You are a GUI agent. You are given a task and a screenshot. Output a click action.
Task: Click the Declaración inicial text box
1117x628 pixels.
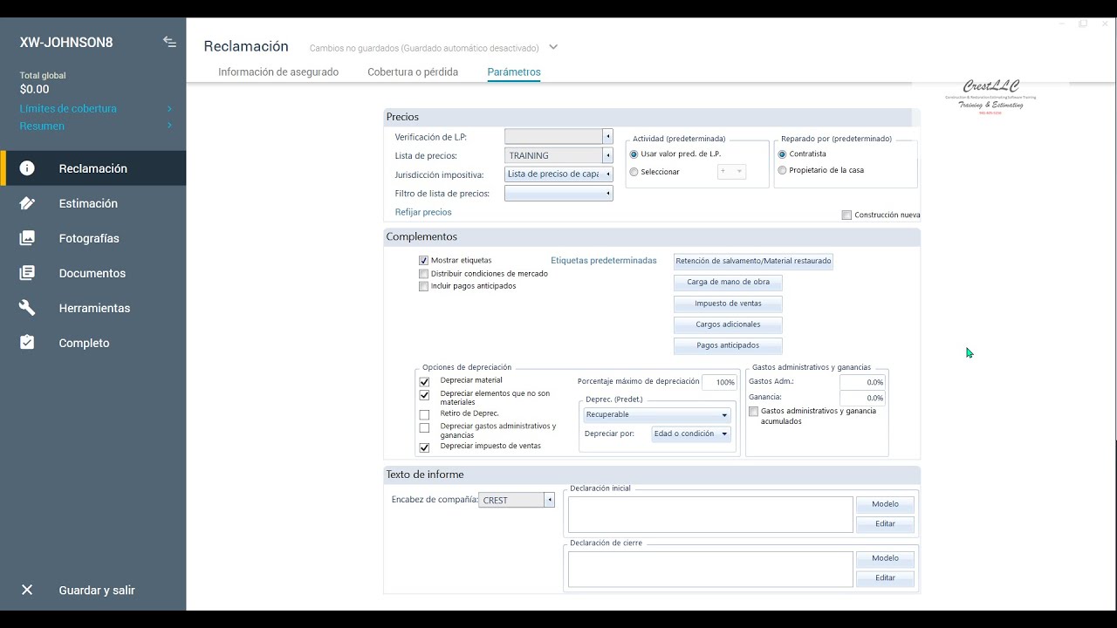710,515
